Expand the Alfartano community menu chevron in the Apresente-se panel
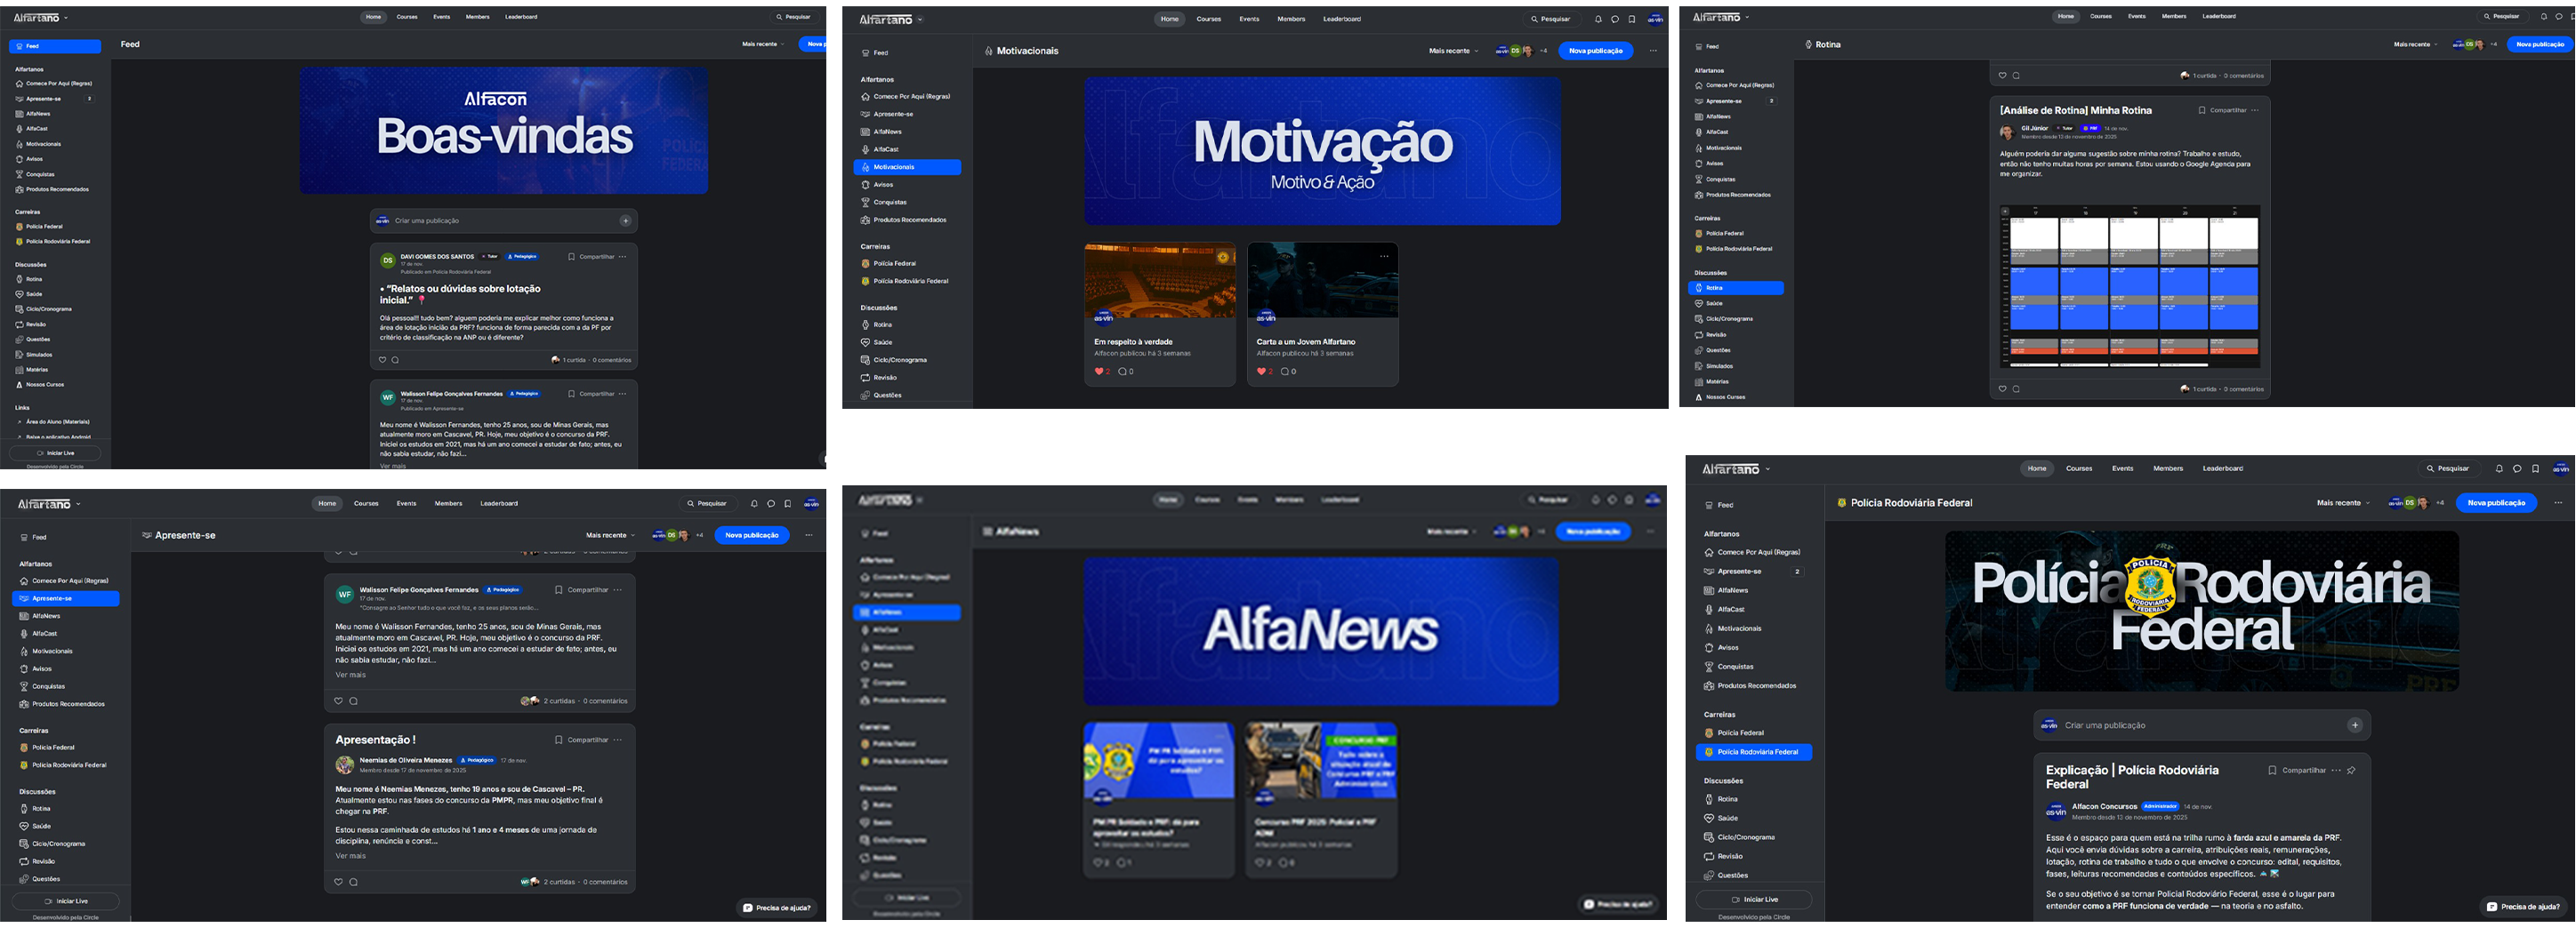The height and width of the screenshot is (936, 2576). tap(78, 505)
